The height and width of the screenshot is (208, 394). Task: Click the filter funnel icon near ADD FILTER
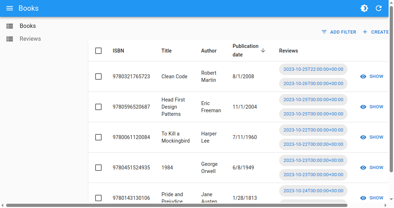pos(324,32)
